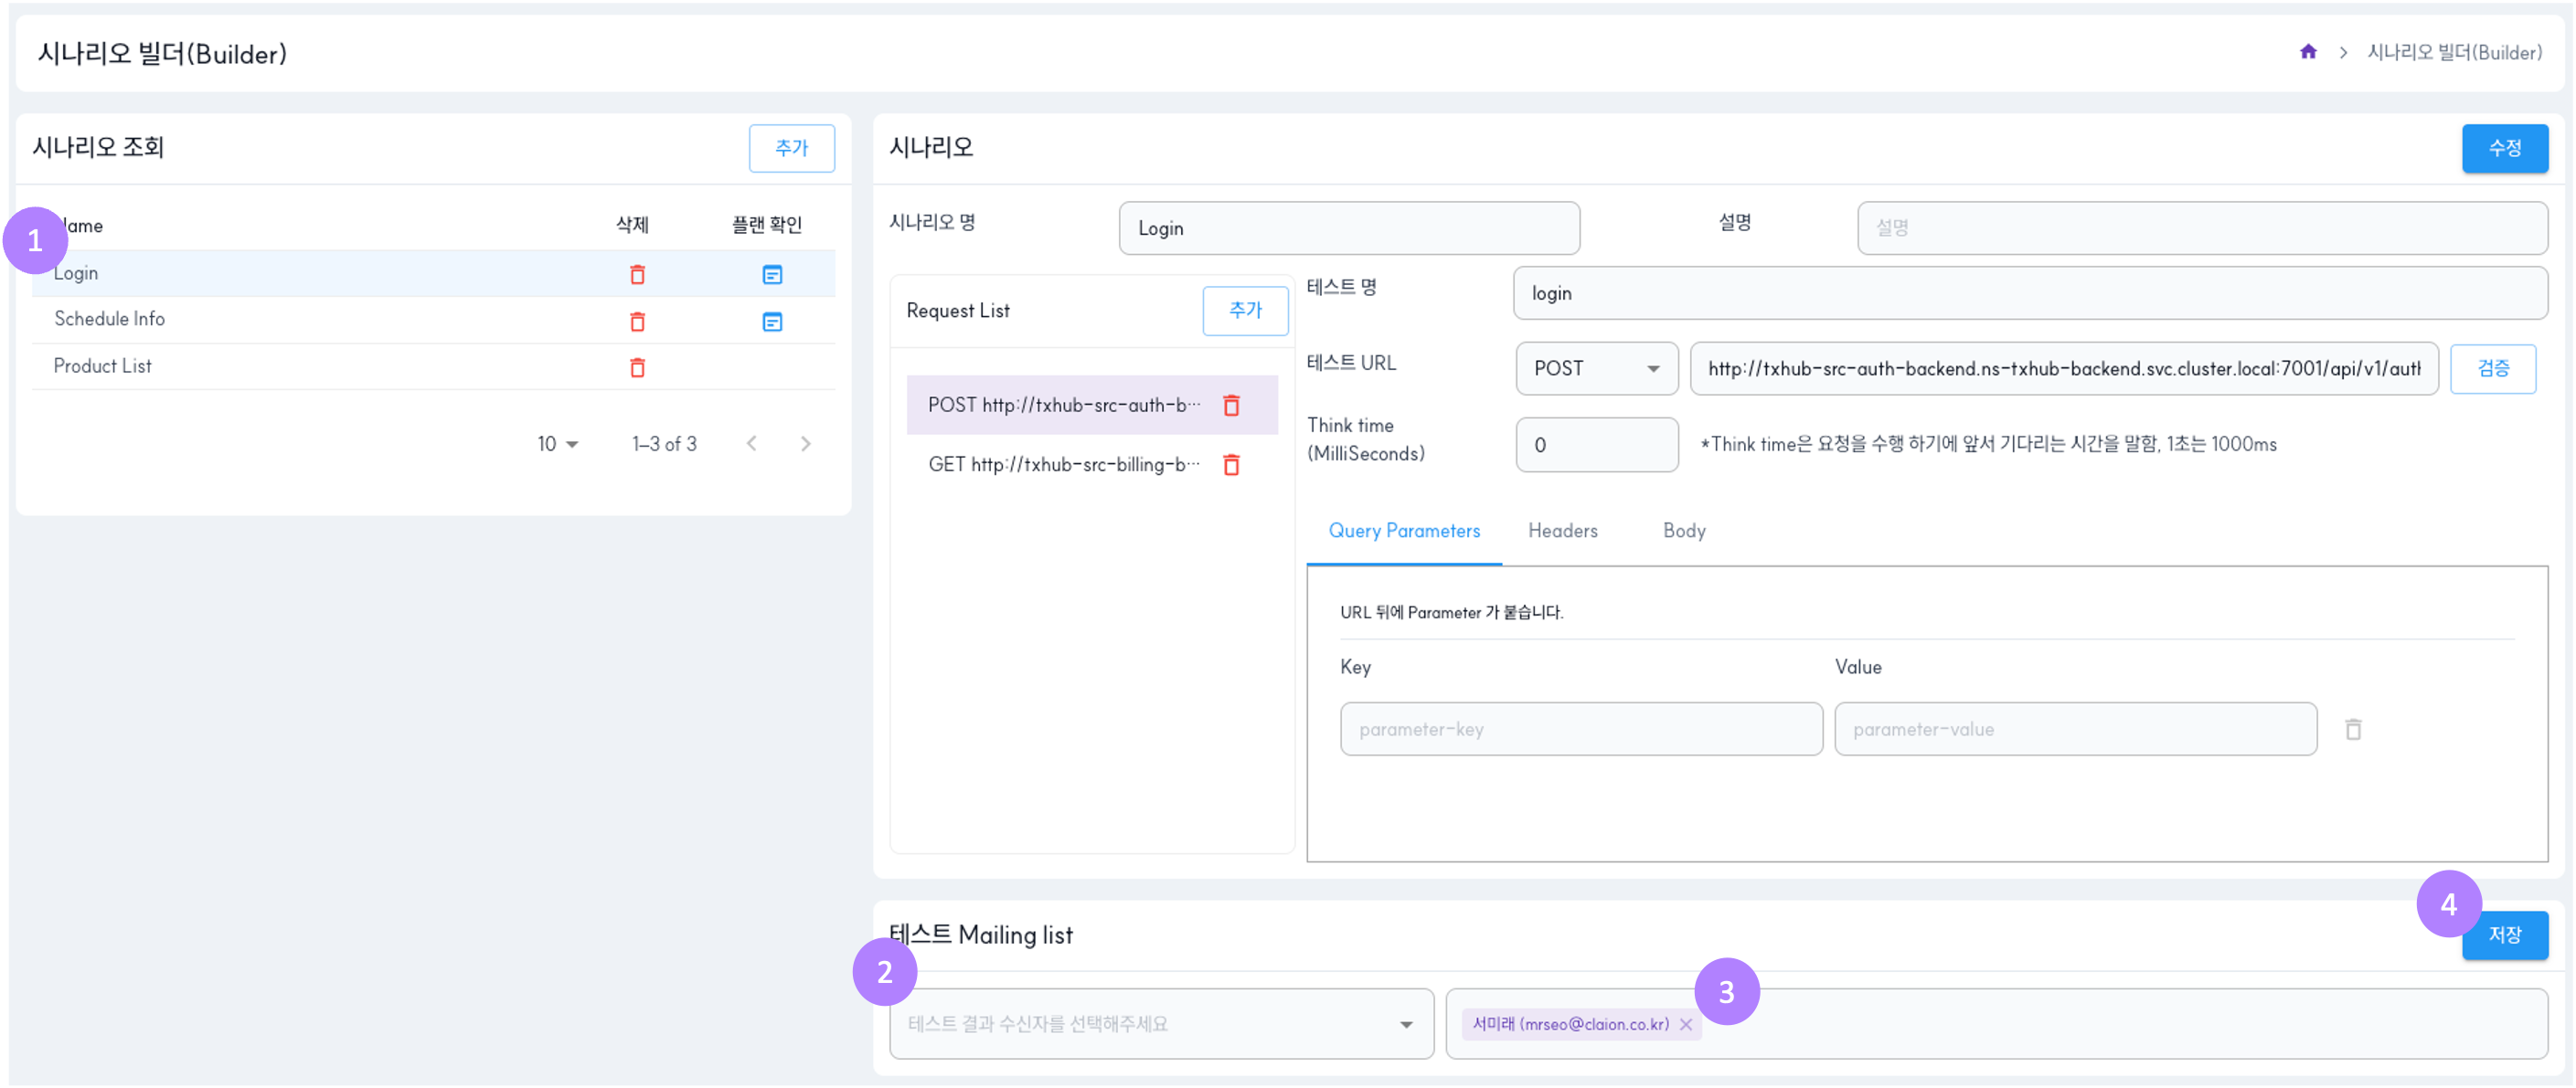Click the parameter-key input field
The image size is (2576, 1088).
[x=1580, y=729]
